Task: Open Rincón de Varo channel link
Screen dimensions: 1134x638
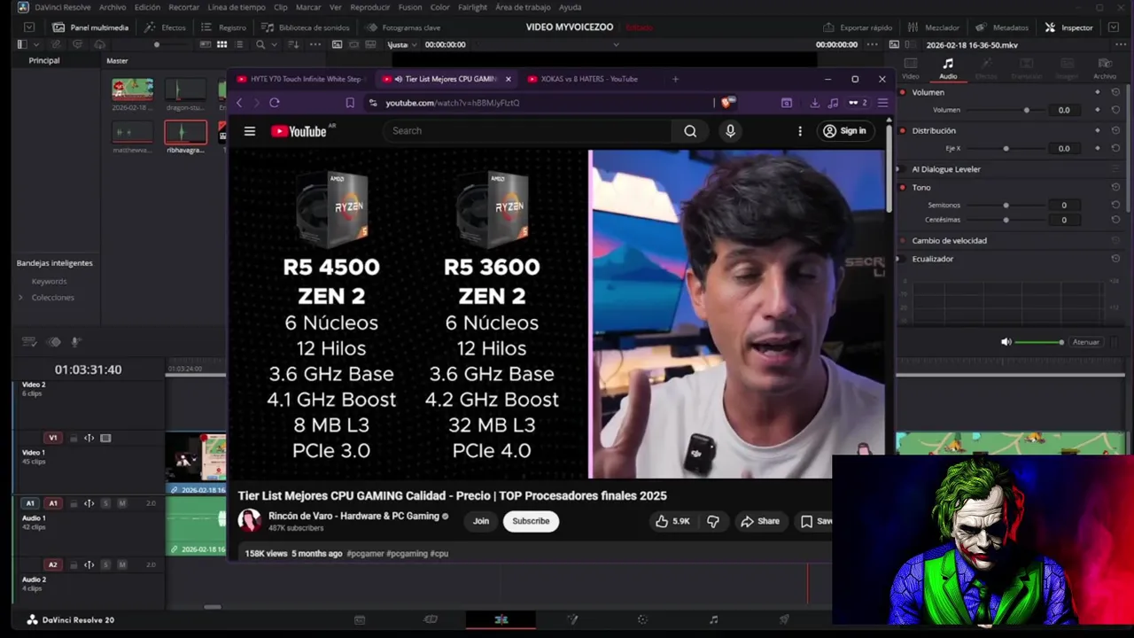Action: [x=353, y=516]
